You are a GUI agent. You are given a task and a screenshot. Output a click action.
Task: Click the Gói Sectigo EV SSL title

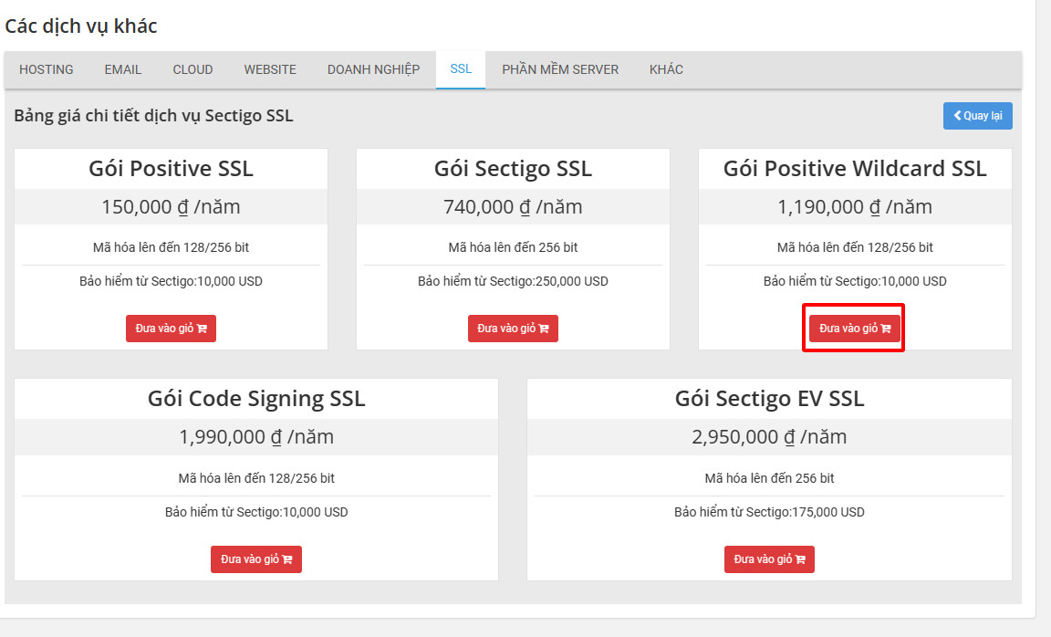(769, 399)
